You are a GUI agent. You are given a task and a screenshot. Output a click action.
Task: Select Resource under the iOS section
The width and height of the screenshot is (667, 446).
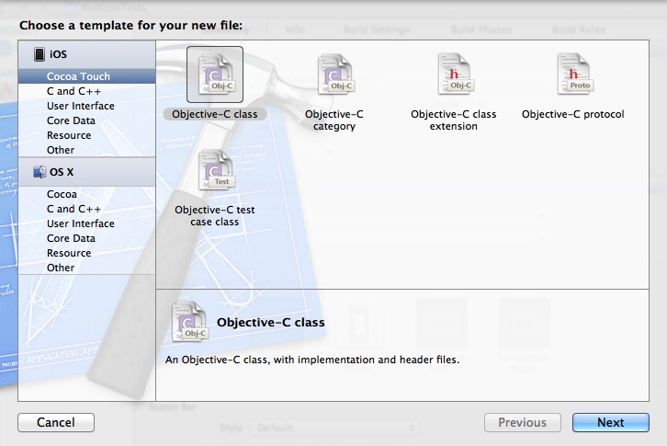69,135
